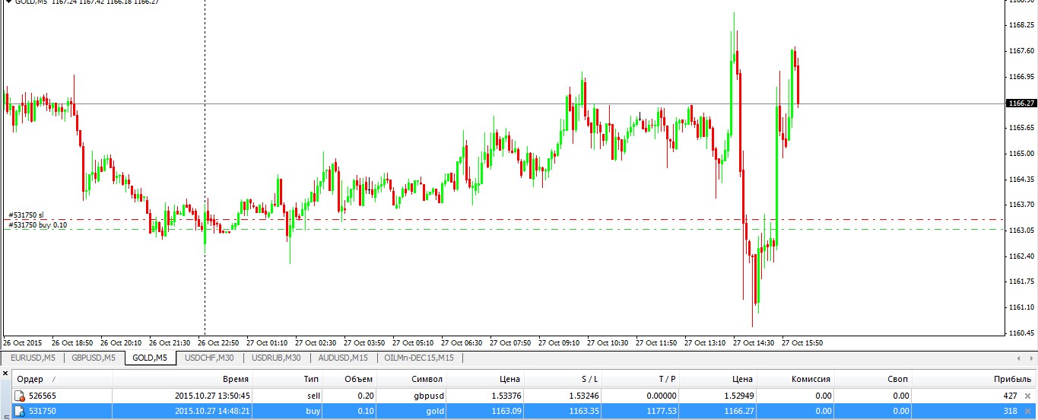Screen dimensions: 1038x420
Task: Click the #531750 sl level label
Action: [x=26, y=215]
